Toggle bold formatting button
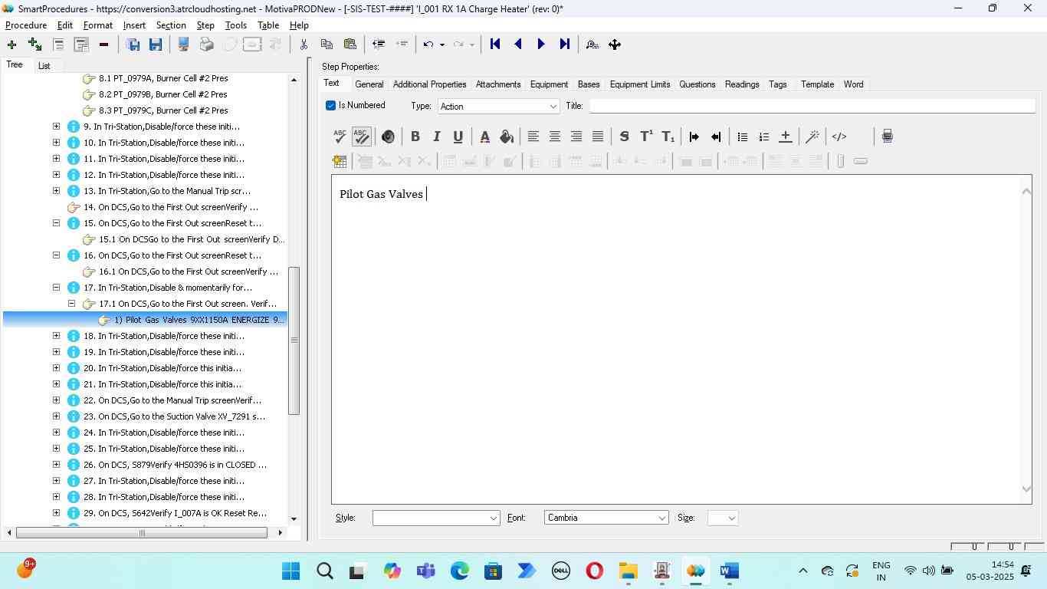The width and height of the screenshot is (1047, 589). 415,137
